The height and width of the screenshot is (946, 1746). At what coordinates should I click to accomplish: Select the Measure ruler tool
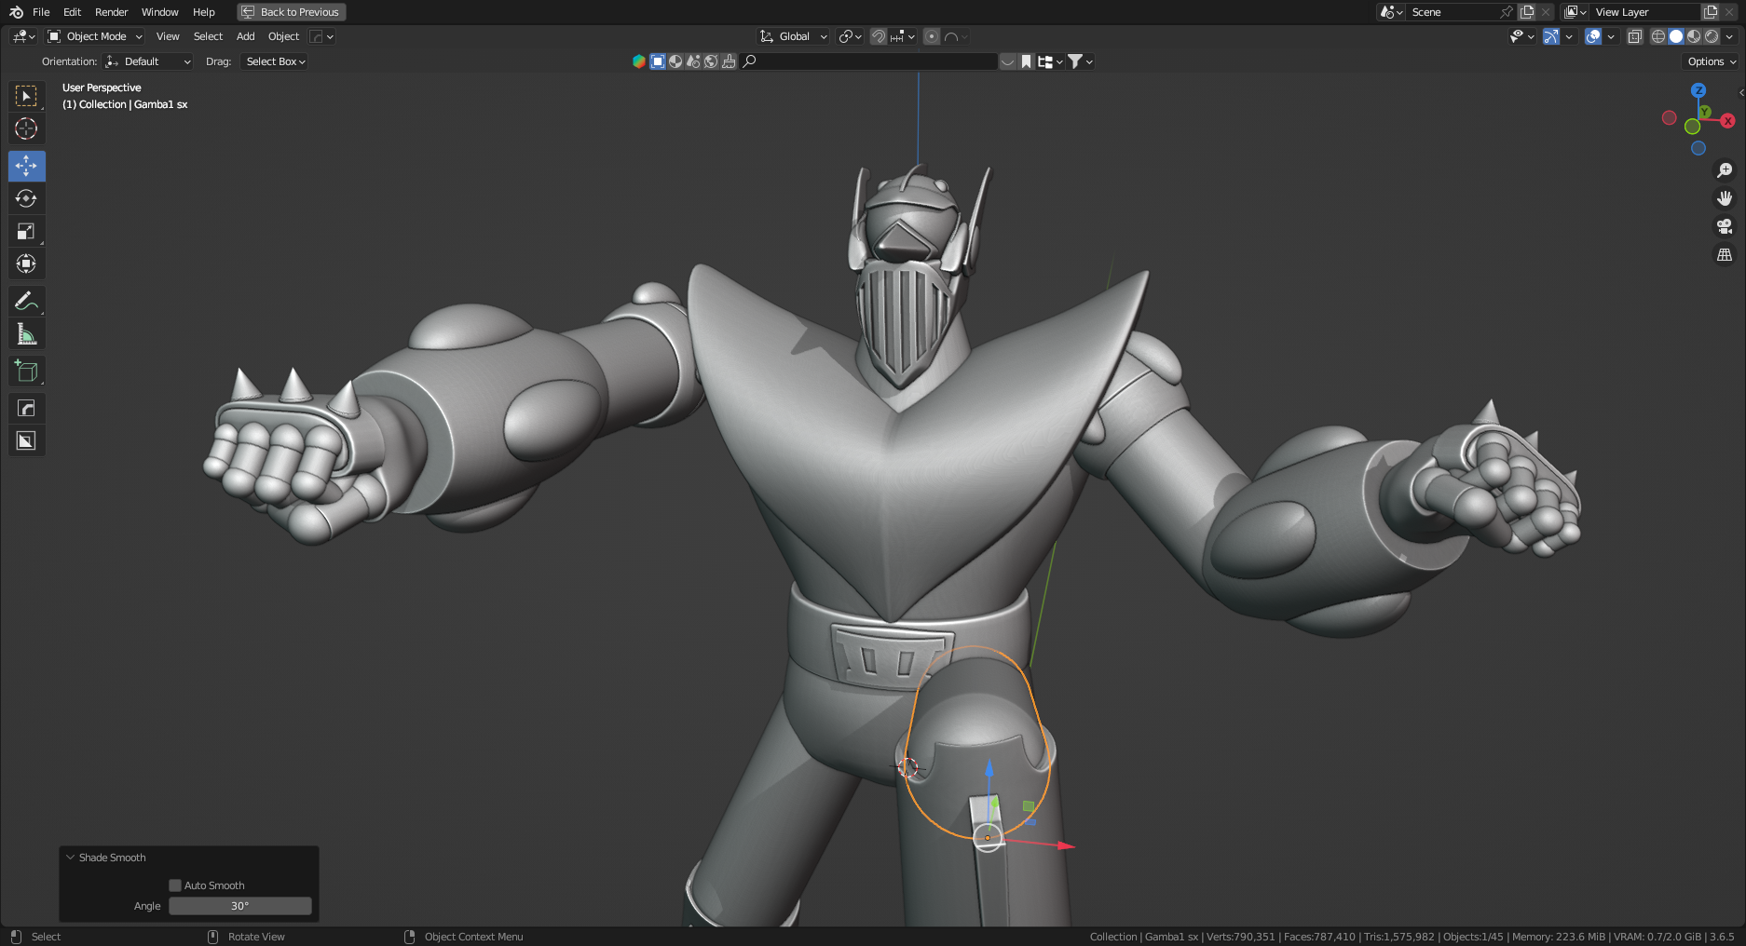coord(26,333)
